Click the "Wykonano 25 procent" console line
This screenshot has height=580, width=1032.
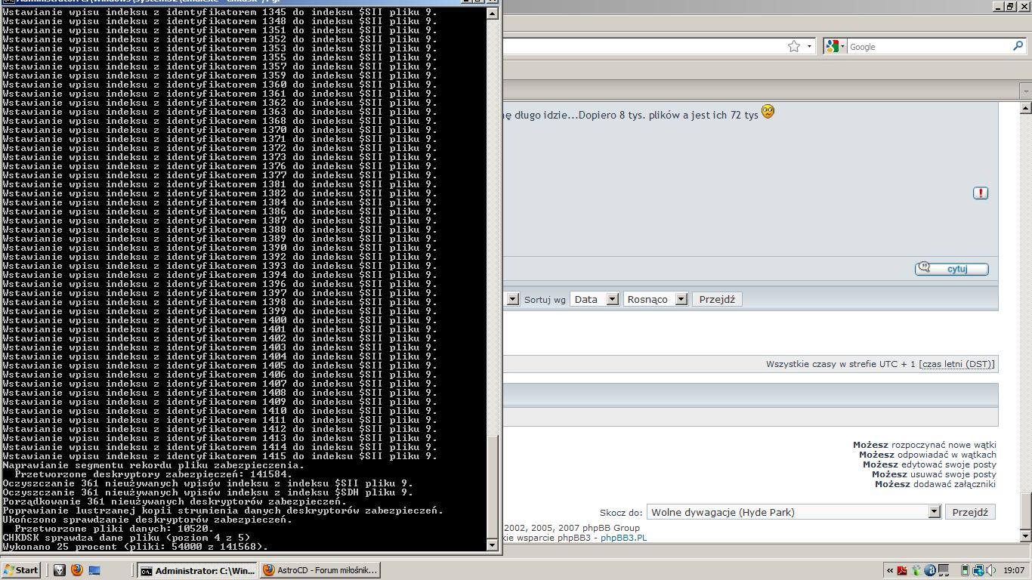coord(135,547)
